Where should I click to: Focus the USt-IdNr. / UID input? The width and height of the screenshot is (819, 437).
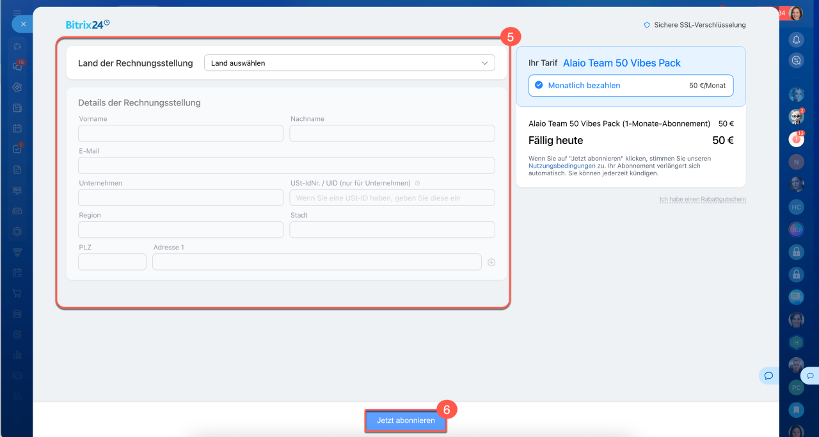click(392, 198)
